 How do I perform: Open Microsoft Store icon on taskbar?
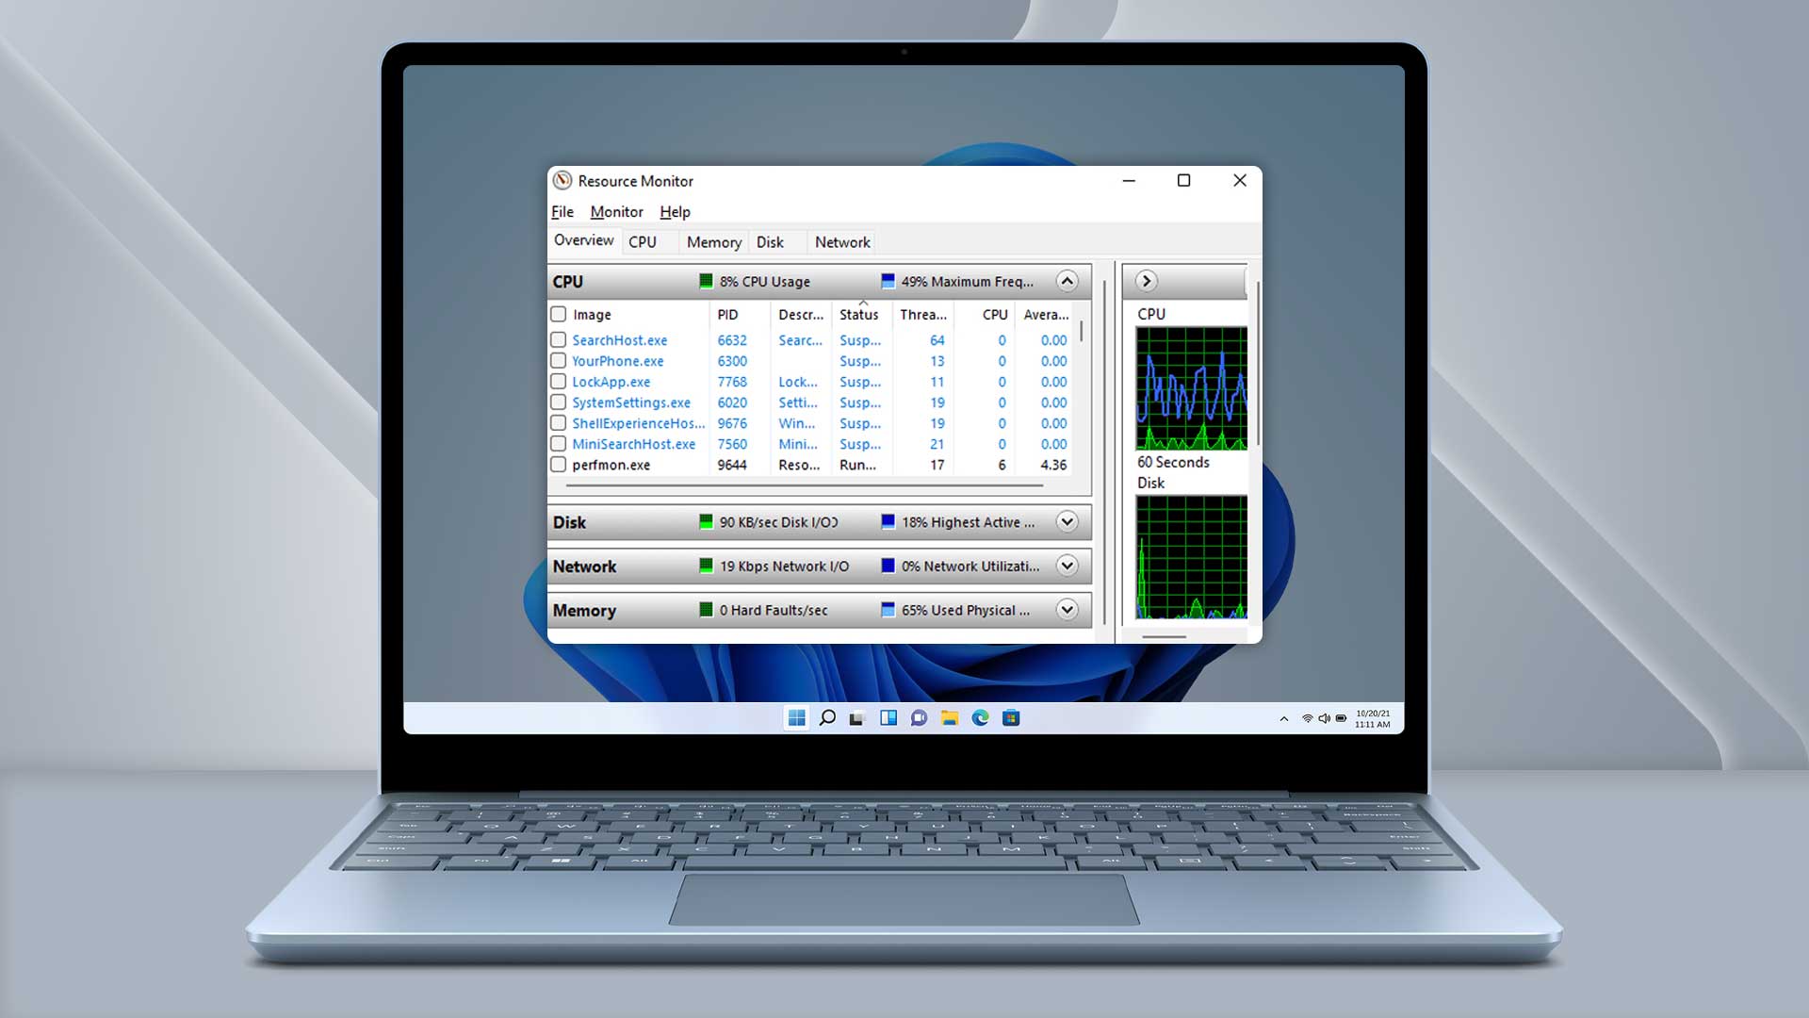[1011, 718]
